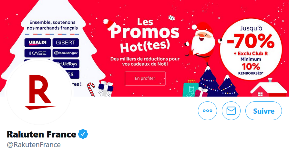Click the blue verified badge
The width and height of the screenshot is (289, 151).
[x=83, y=134]
